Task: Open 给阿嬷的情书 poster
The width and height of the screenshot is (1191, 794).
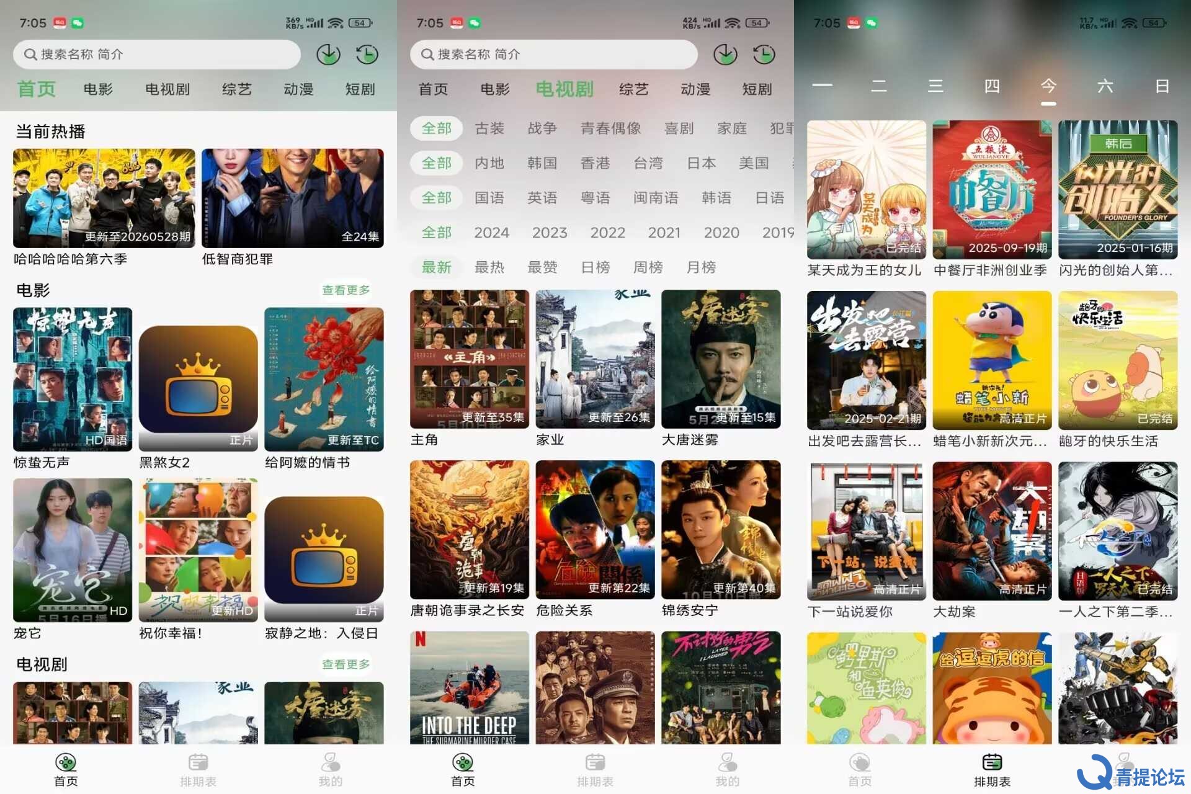Action: point(324,379)
